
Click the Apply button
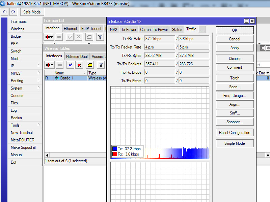235,48
